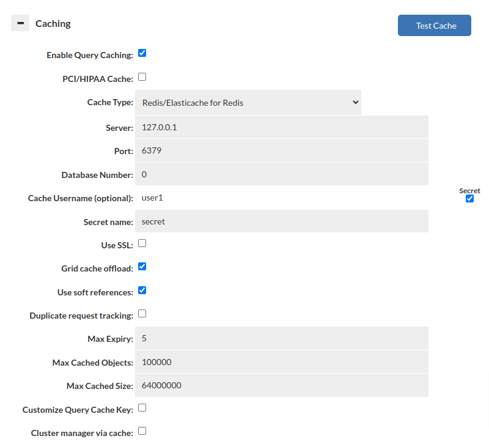Uncheck the Secret checkbox
The height and width of the screenshot is (444, 489).
tap(469, 199)
